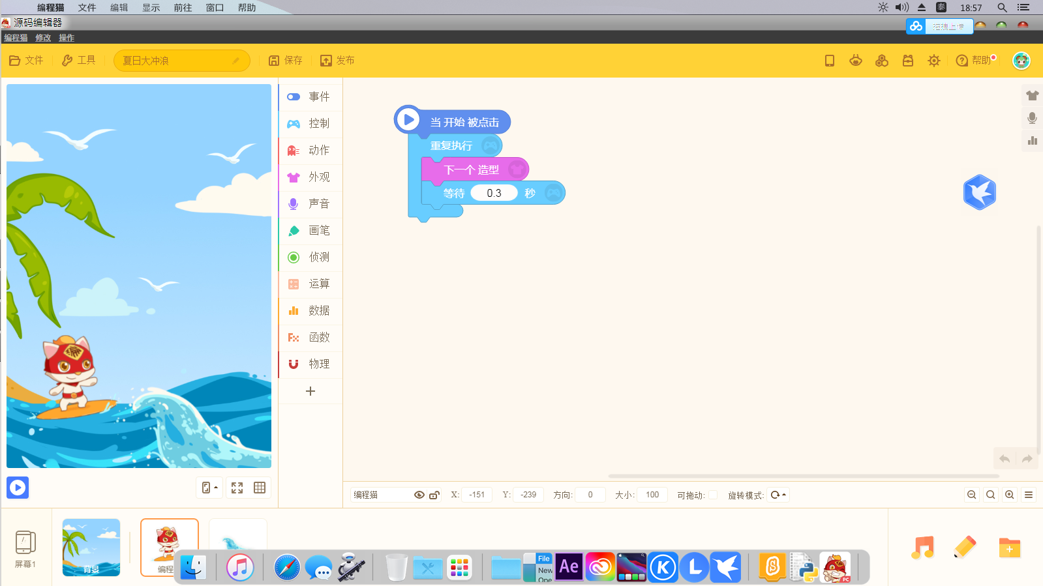Toggle the sprite lock icon
Image resolution: width=1043 pixels, height=586 pixels.
coord(434,495)
